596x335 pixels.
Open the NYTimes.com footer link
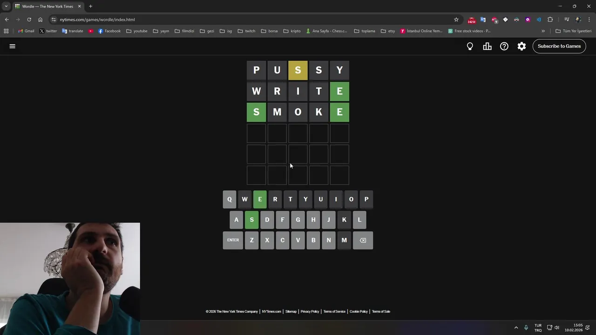pyautogui.click(x=271, y=311)
